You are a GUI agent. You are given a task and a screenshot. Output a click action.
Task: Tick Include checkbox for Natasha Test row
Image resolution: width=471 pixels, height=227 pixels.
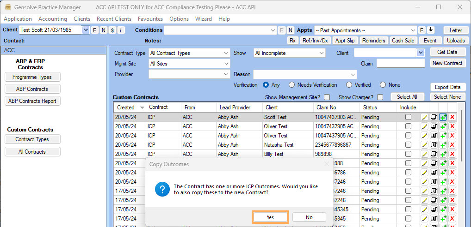pos(408,145)
